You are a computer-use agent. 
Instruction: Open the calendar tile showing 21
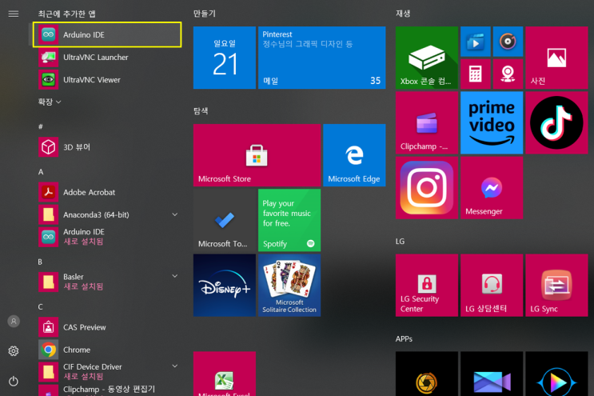(225, 58)
